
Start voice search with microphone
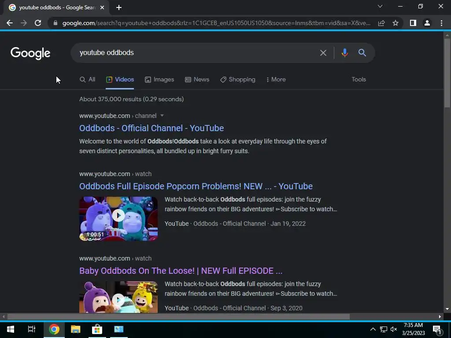point(344,53)
